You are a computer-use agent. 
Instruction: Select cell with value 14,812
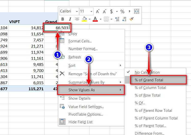pyautogui.click(x=26, y=28)
